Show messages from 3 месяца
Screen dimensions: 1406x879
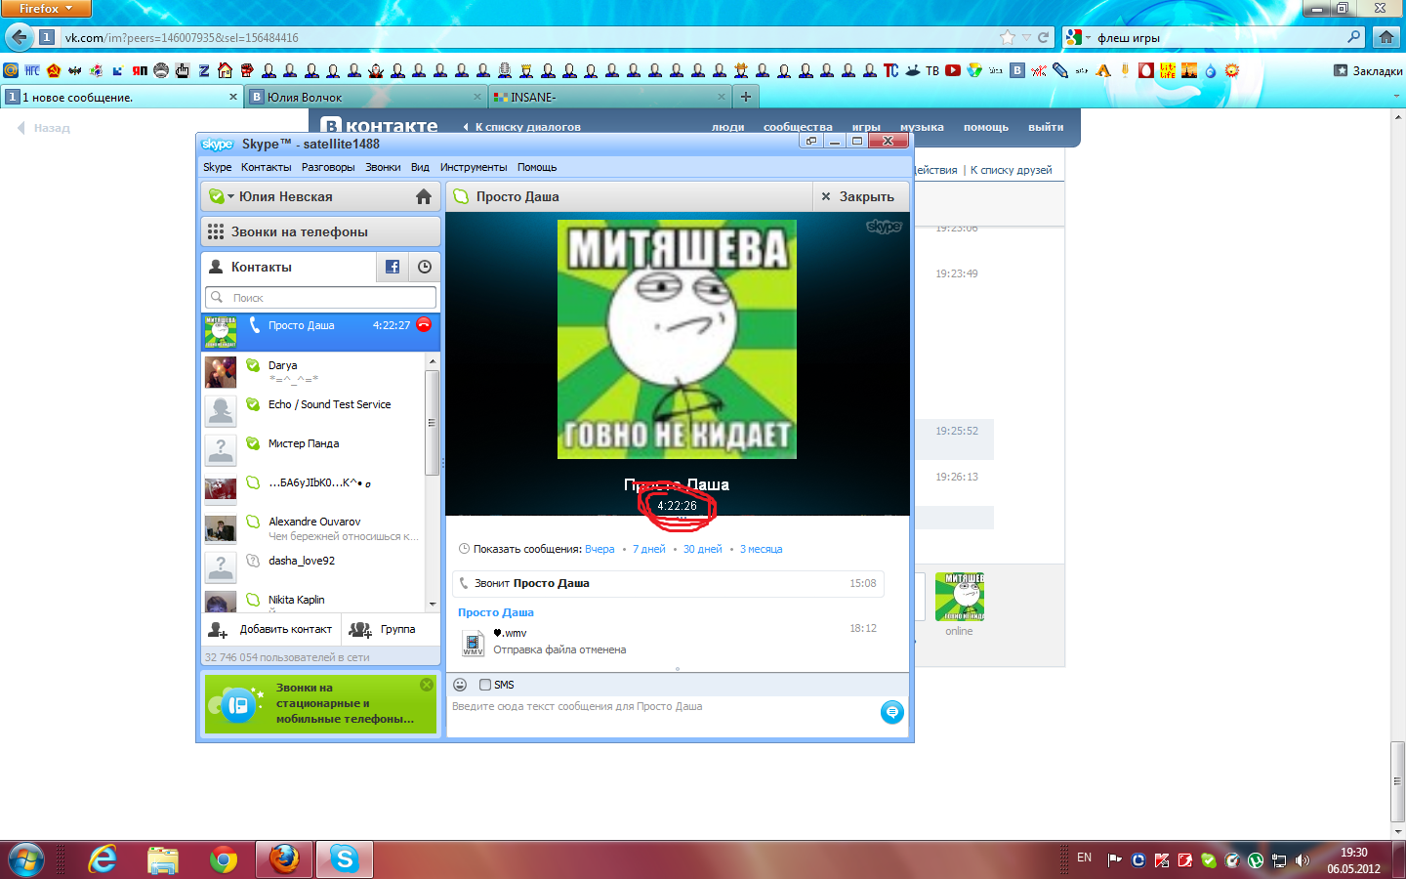[761, 549]
